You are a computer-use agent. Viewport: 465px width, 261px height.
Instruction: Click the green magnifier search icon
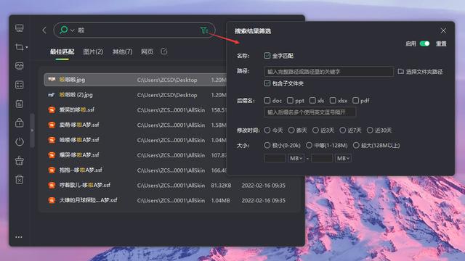click(64, 30)
